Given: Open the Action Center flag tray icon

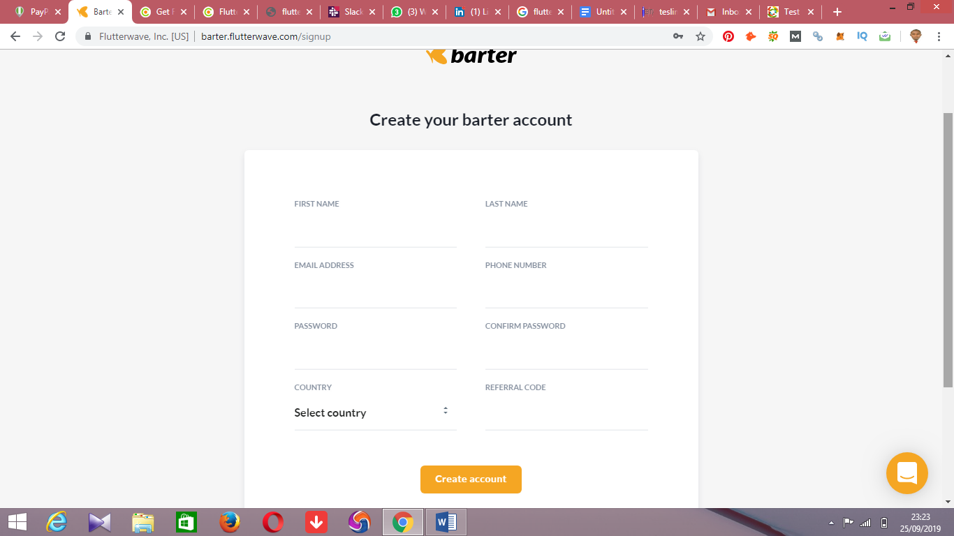Looking at the screenshot, I should (x=848, y=523).
